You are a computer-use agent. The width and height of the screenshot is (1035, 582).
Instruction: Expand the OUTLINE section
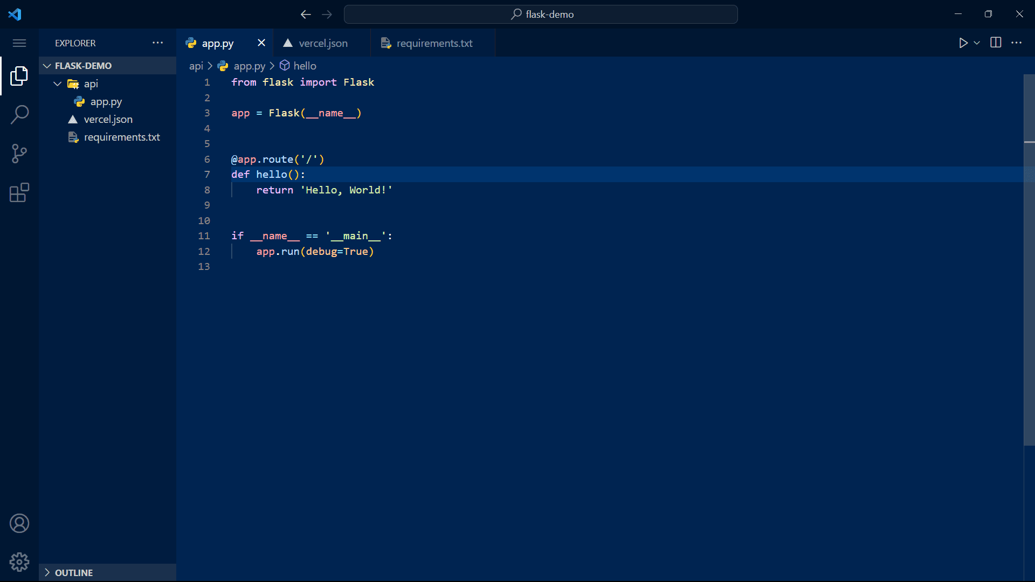[47, 572]
